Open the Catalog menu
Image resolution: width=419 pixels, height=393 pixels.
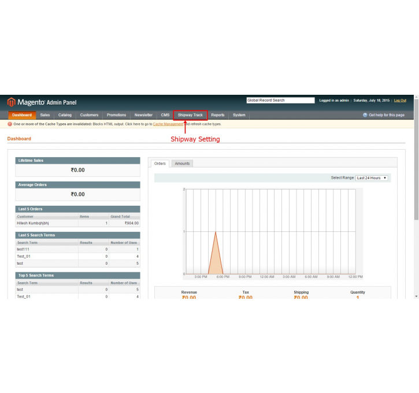65,115
